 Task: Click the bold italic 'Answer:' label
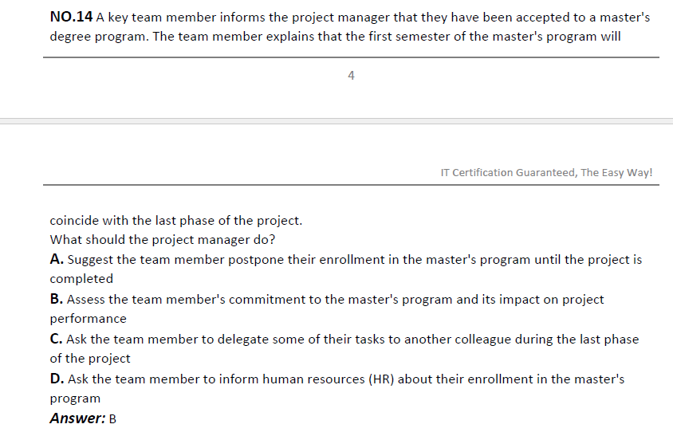pos(77,418)
